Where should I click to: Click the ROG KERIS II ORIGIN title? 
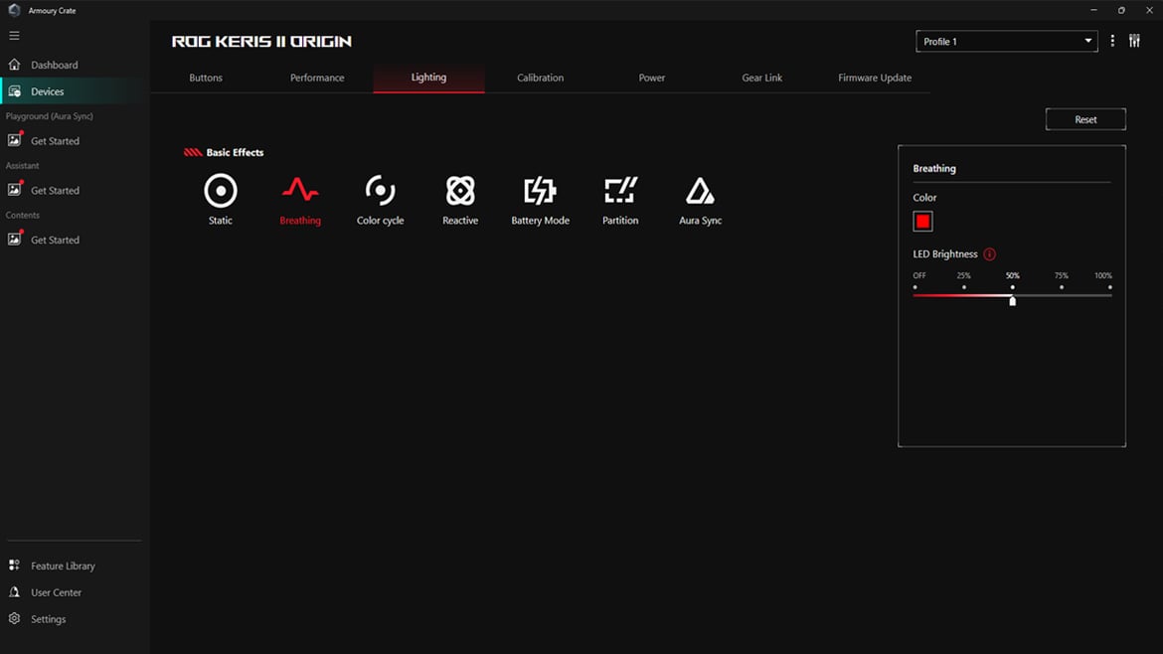[261, 42]
